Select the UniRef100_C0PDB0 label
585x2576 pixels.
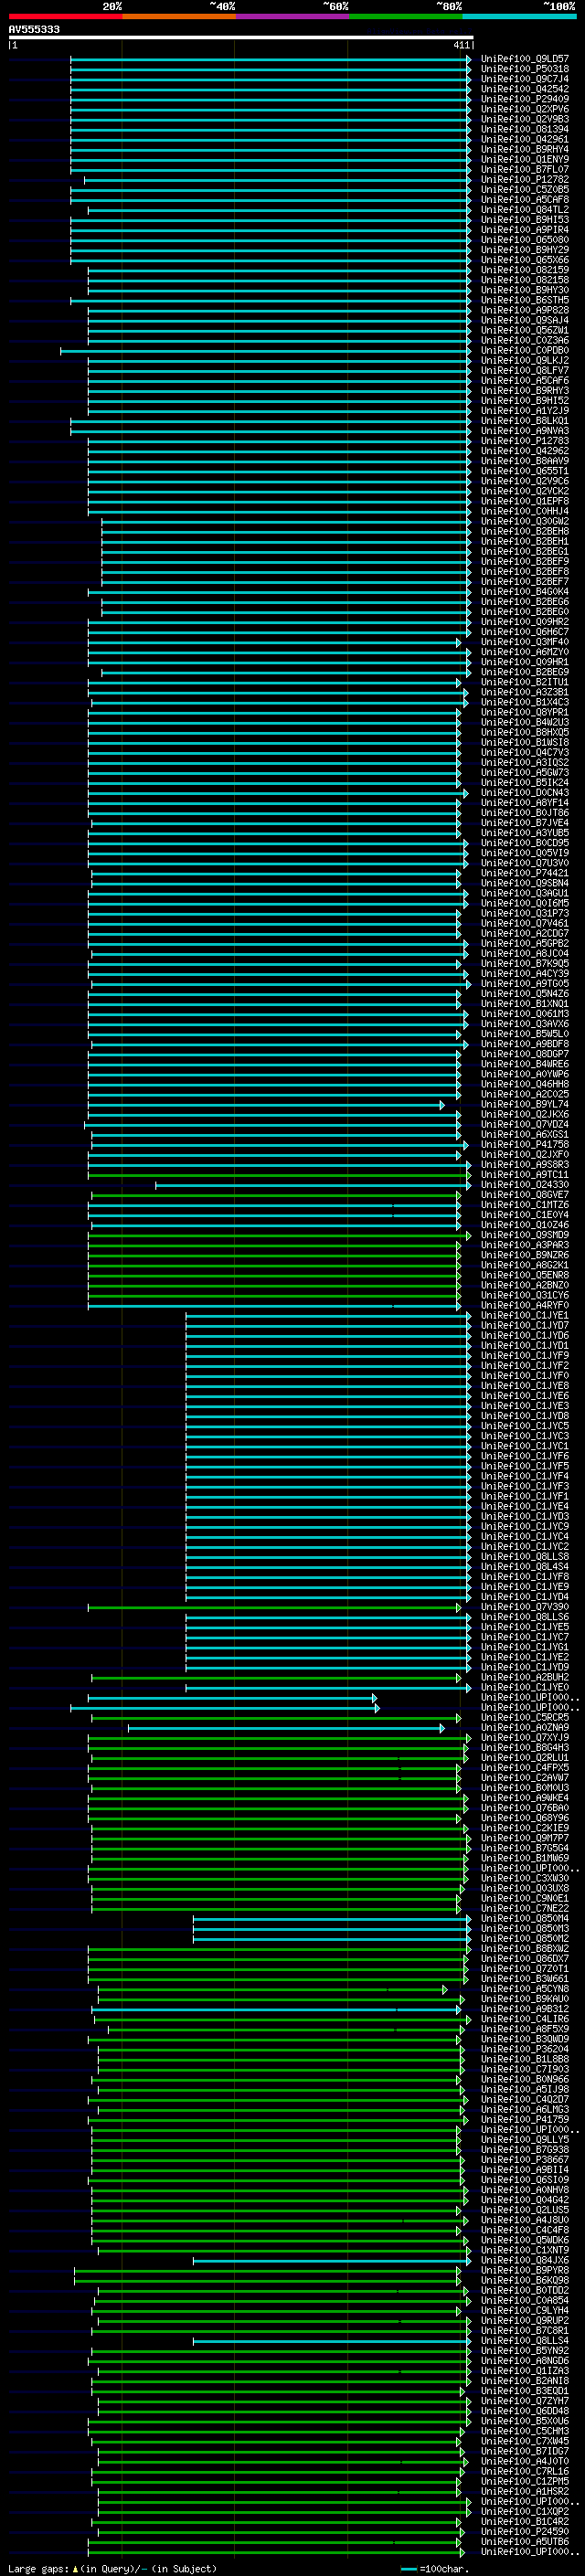(x=525, y=350)
